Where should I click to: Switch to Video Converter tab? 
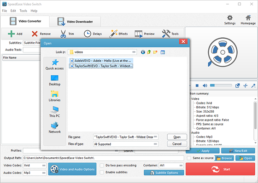(25, 21)
